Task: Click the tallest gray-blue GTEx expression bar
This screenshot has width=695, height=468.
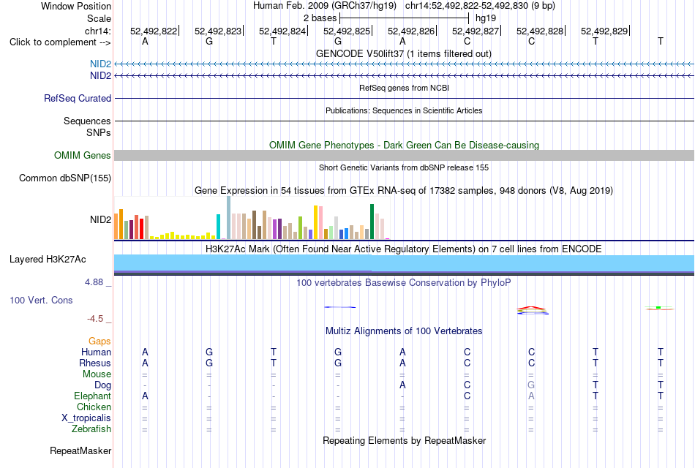Action: tap(229, 218)
